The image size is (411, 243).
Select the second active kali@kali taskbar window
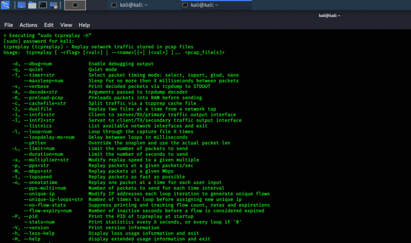click(x=216, y=5)
